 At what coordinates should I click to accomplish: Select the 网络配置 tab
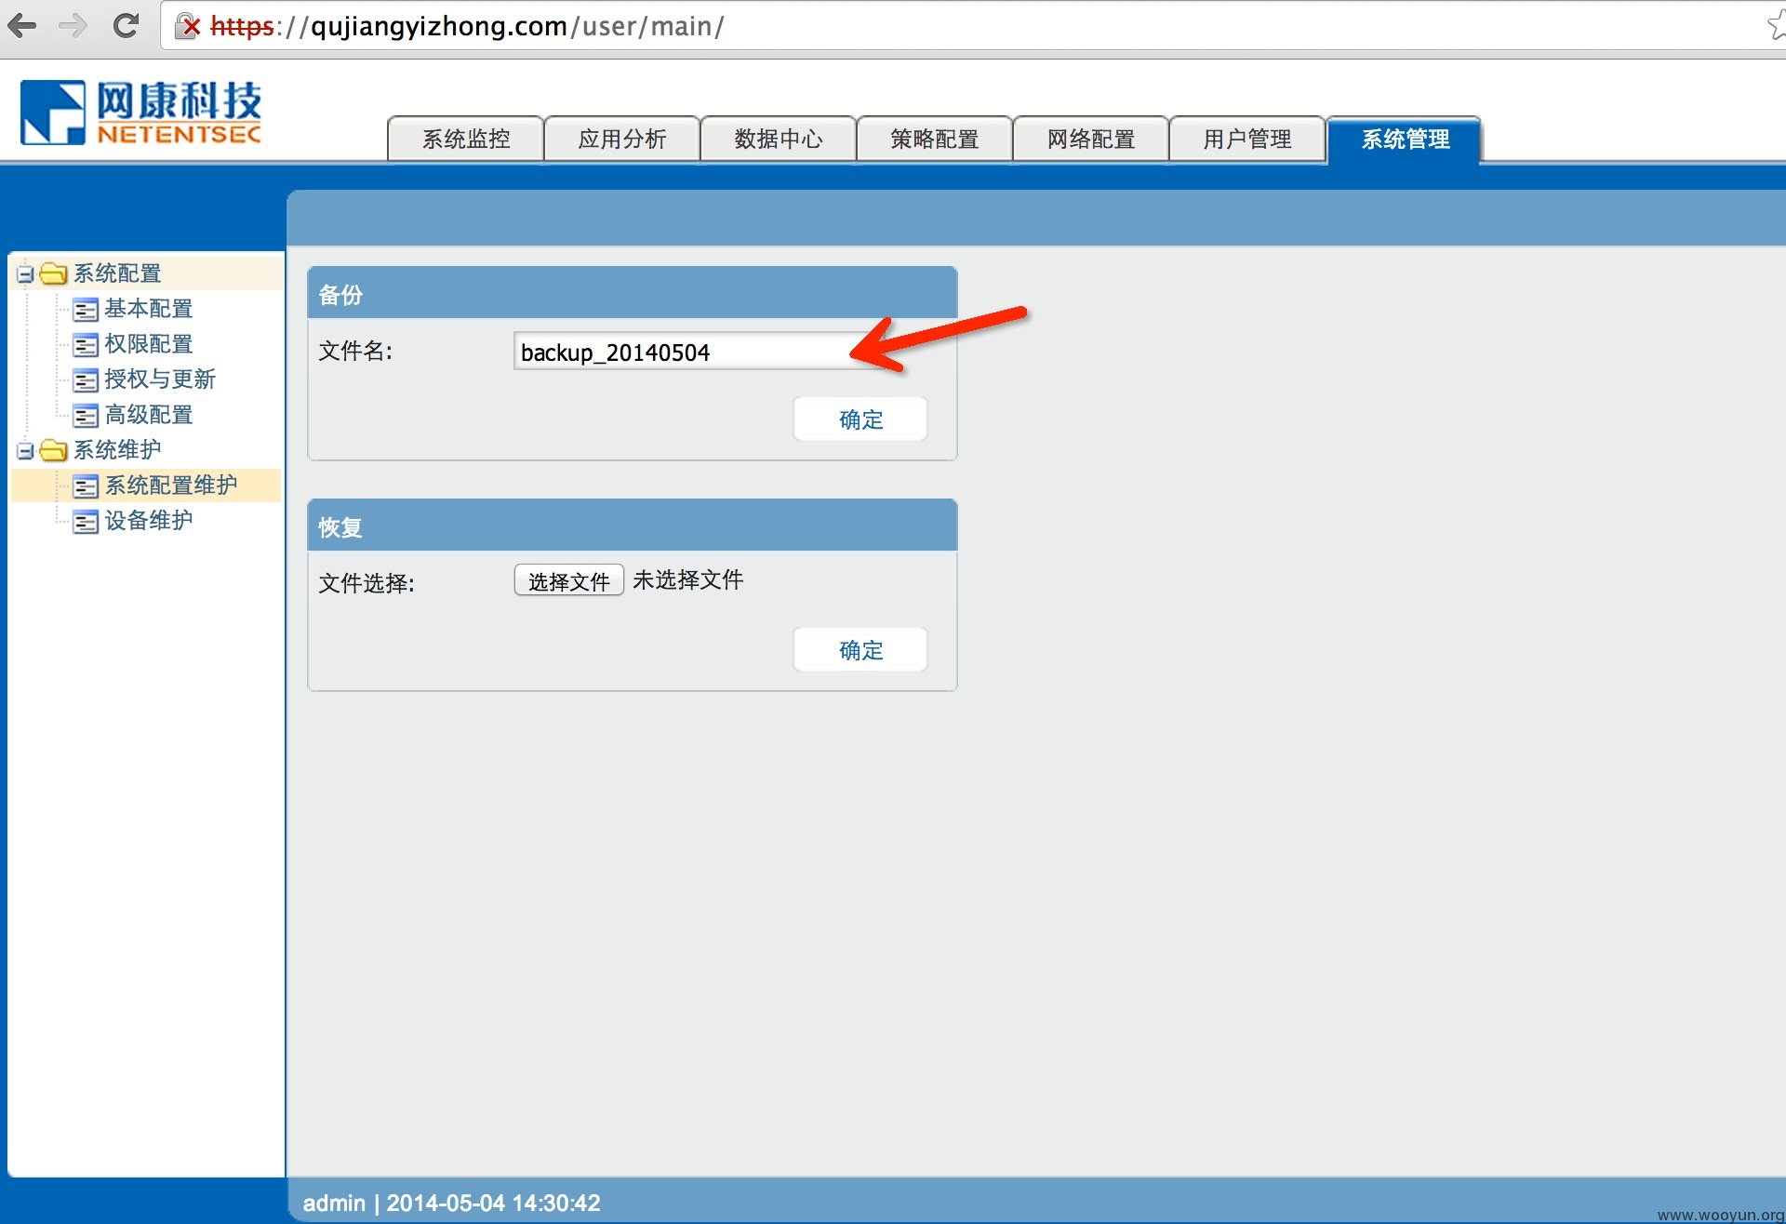[1091, 140]
